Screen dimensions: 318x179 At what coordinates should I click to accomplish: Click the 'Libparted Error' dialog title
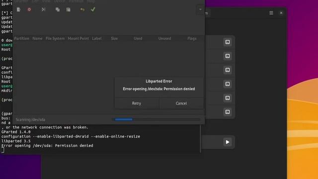159,81
